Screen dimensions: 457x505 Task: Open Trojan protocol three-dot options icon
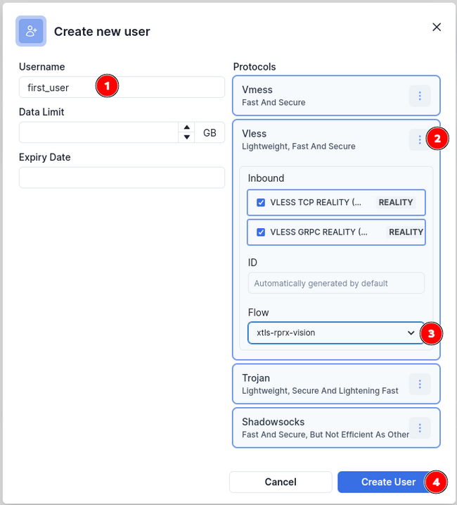420,384
